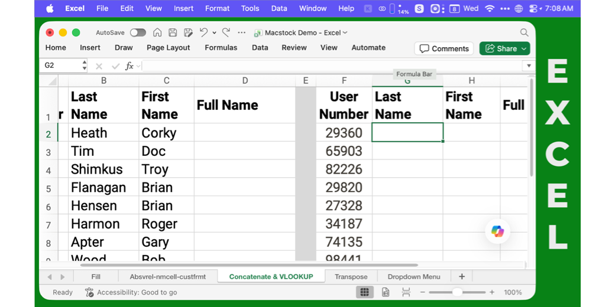Click the vertical scrollbar thumb
615x307 pixels.
[532, 128]
